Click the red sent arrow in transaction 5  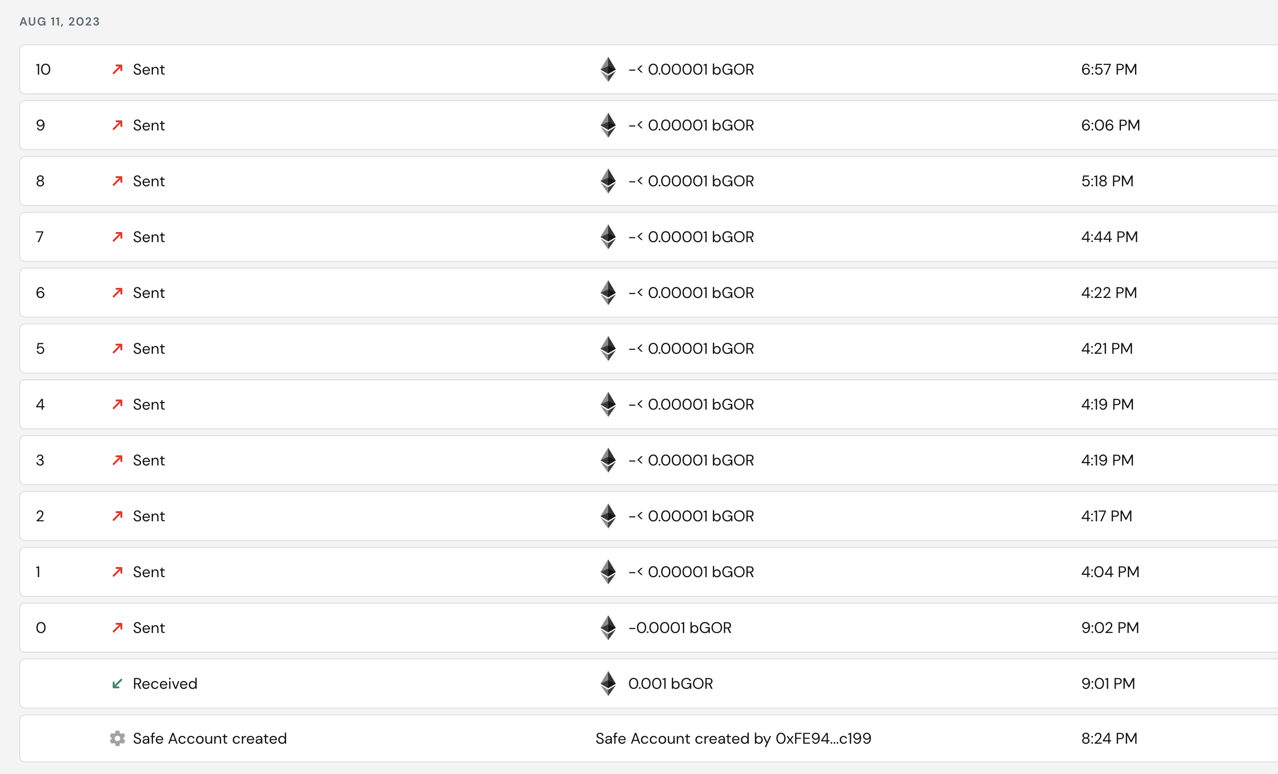click(x=117, y=348)
